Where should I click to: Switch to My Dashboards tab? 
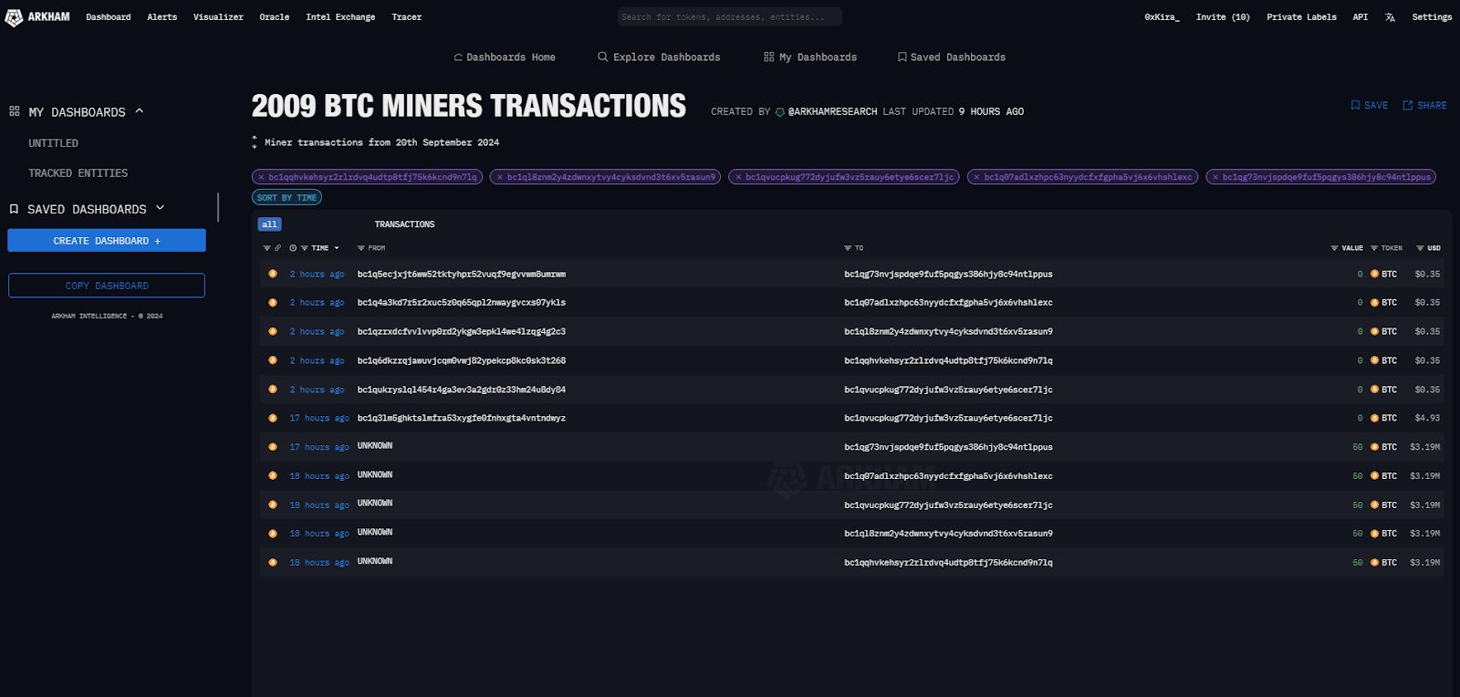tap(810, 57)
